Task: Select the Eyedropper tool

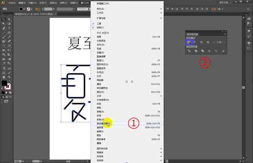Action: [x=4, y=63]
